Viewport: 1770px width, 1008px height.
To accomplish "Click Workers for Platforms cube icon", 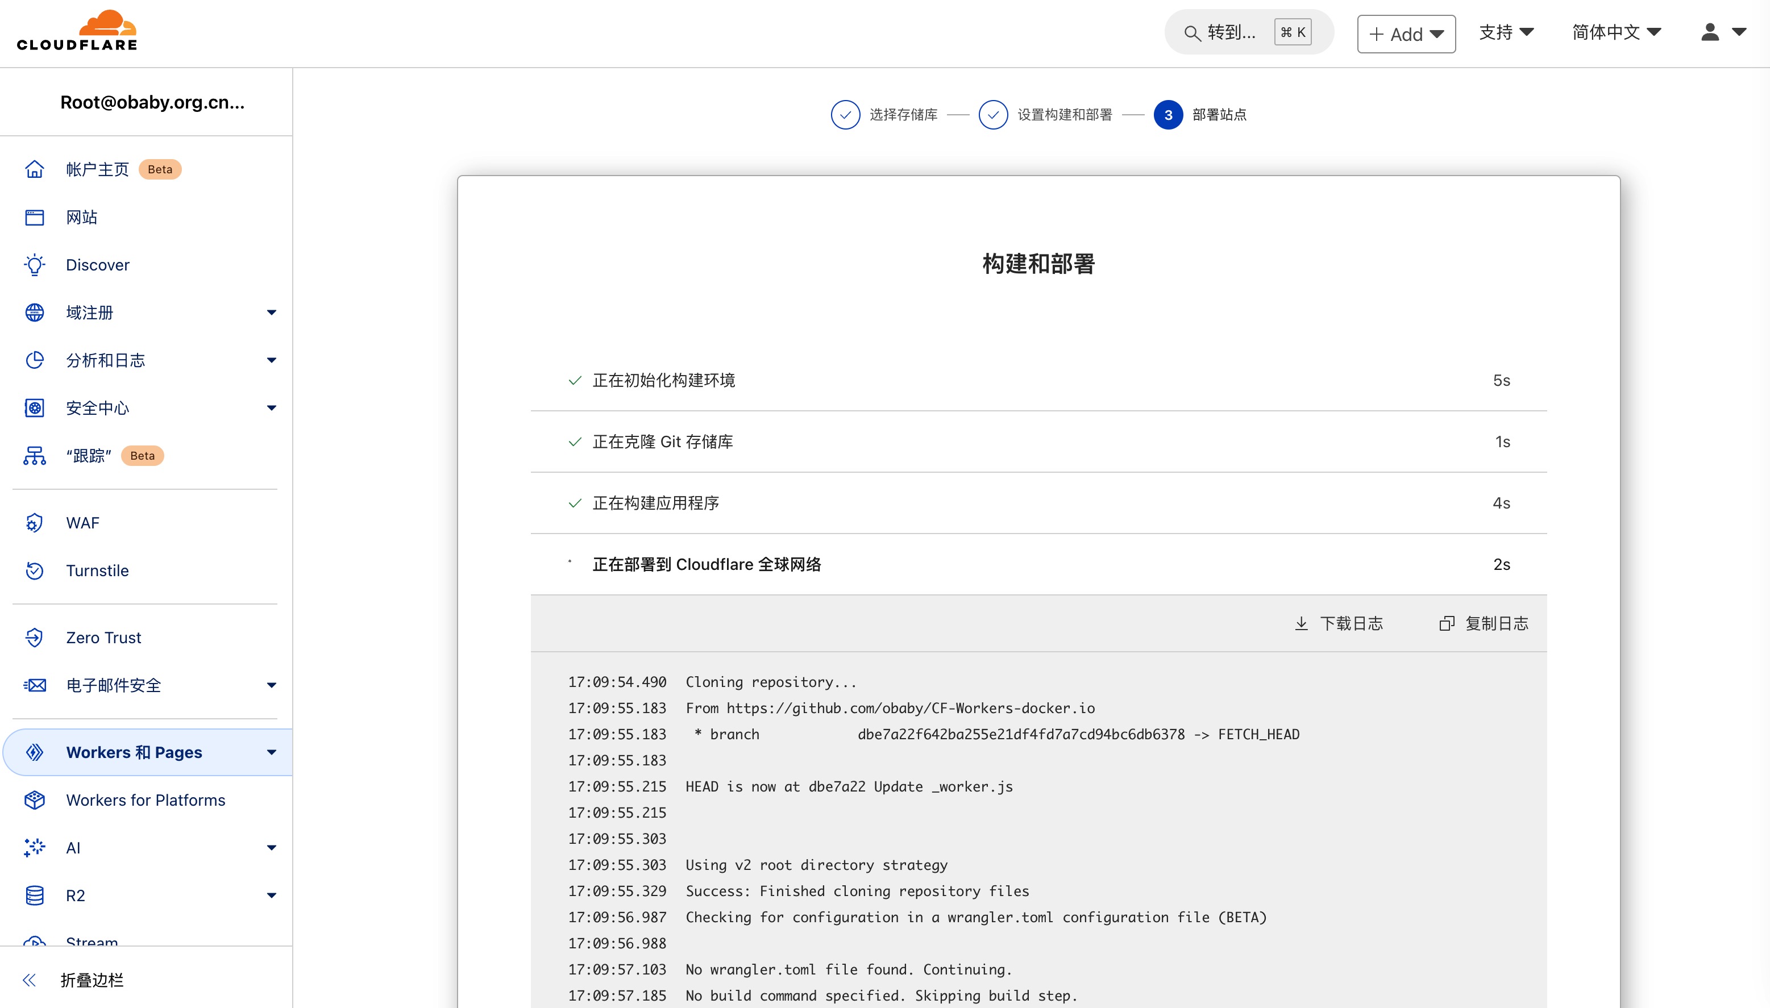I will tap(34, 800).
